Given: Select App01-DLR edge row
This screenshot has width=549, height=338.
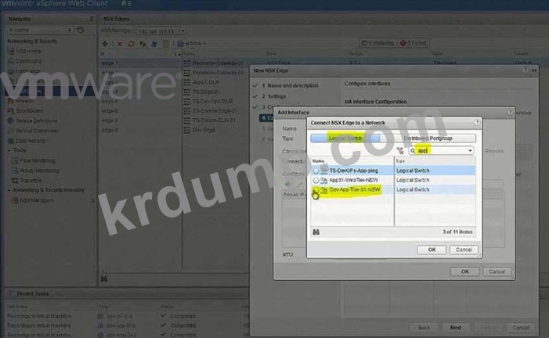Looking at the screenshot, I should coord(205,82).
